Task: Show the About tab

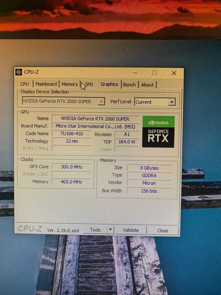Action: (147, 85)
